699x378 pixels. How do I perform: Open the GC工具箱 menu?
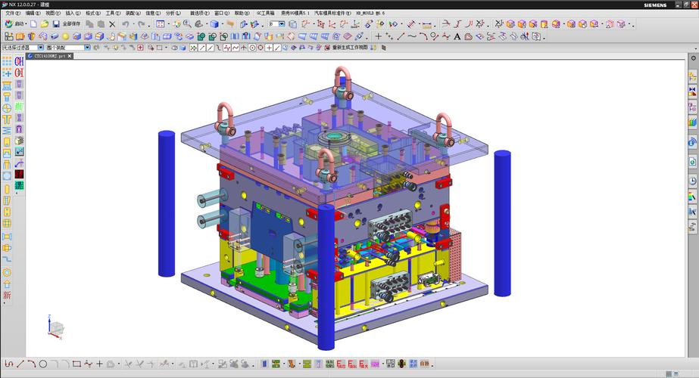coord(266,14)
